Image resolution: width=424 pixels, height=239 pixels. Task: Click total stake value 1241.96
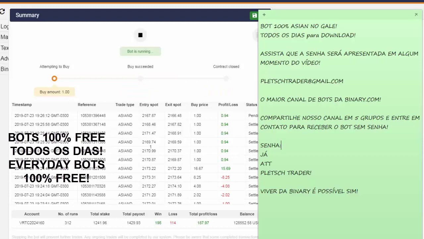(100, 223)
